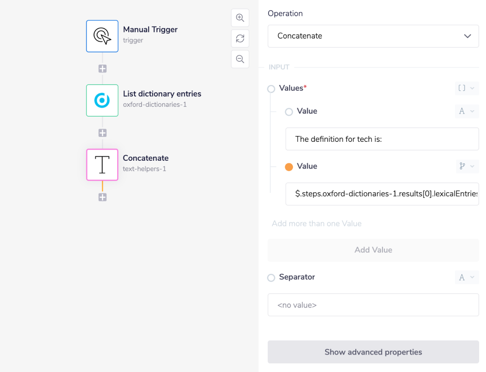Open the Concatenate text-helpers step icon
This screenshot has width=486, height=372.
(x=102, y=165)
